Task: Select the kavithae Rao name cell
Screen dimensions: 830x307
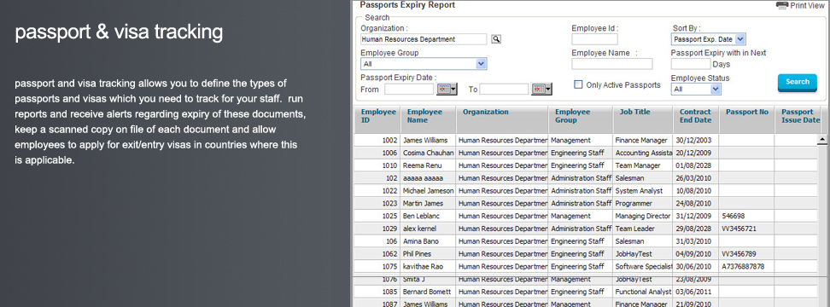Action: tap(428, 267)
